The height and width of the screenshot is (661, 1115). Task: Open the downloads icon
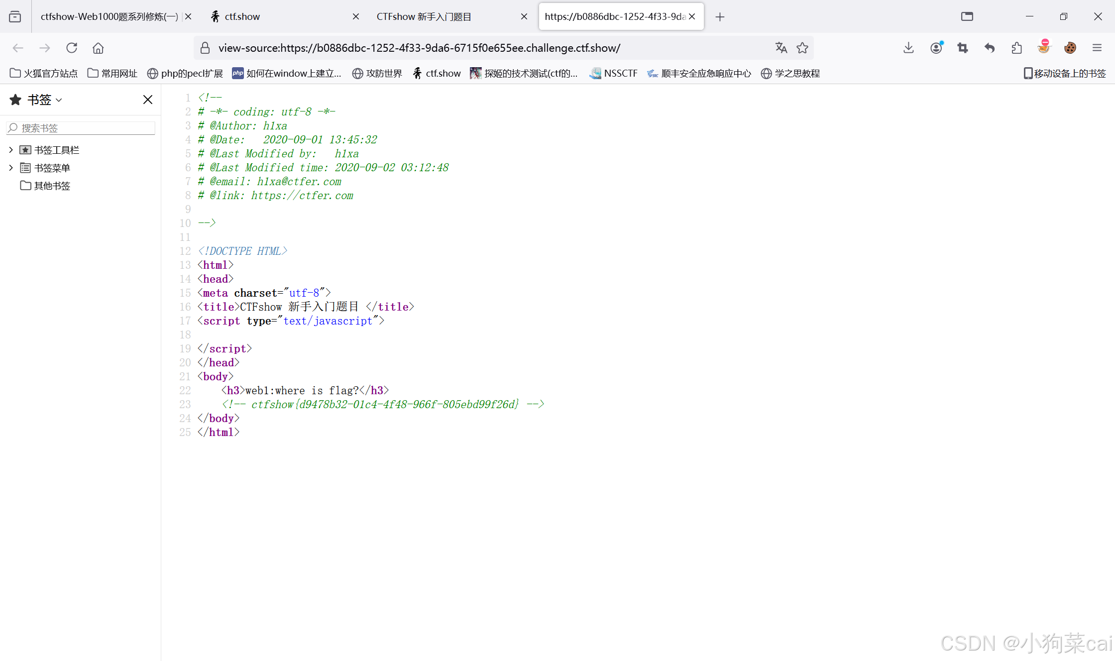pyautogui.click(x=908, y=48)
